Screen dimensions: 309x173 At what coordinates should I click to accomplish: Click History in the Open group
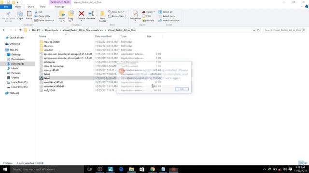click(x=148, y=20)
